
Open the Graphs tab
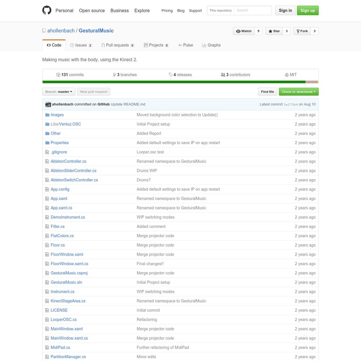click(211, 45)
